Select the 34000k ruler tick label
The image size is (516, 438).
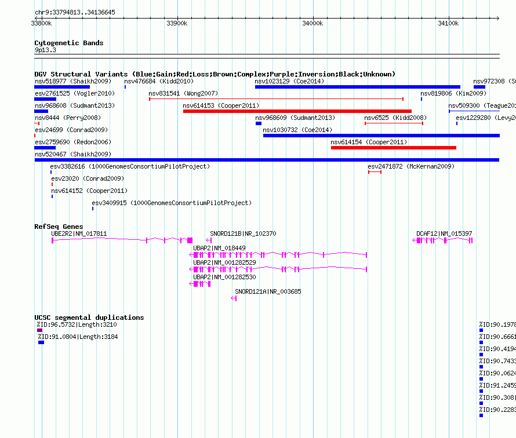(x=312, y=23)
